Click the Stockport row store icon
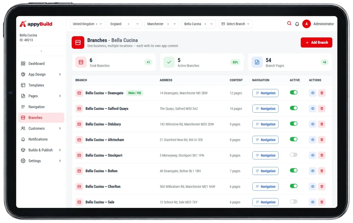The height and width of the screenshot is (223, 353). click(x=79, y=155)
